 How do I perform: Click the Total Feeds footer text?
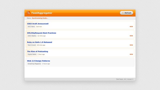(x=125, y=79)
